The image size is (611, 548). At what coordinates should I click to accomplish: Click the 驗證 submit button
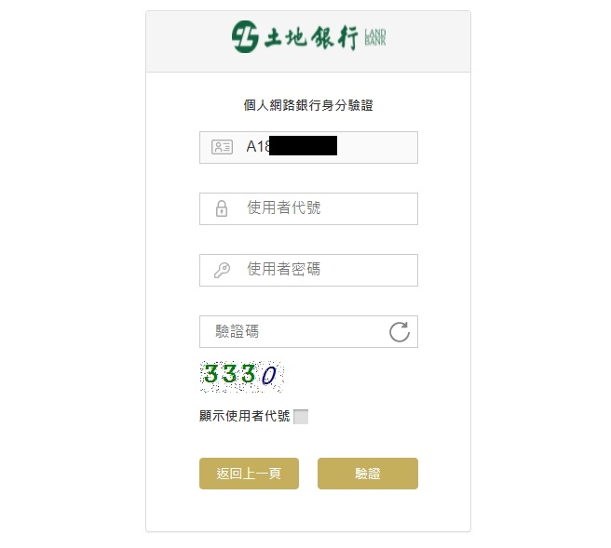368,474
